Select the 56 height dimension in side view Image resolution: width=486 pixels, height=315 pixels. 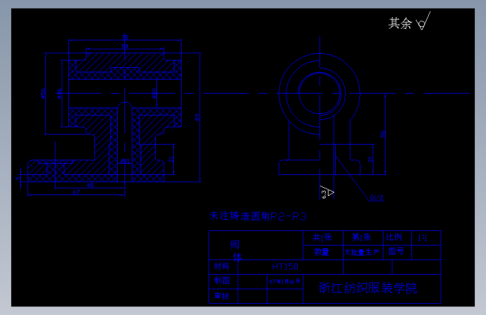click(x=383, y=134)
